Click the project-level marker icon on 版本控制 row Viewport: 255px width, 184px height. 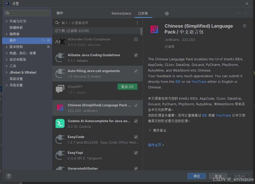click(48, 47)
